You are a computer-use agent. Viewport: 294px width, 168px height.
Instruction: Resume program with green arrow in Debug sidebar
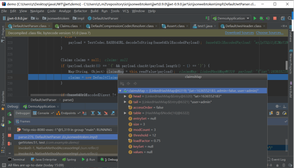click(9, 122)
